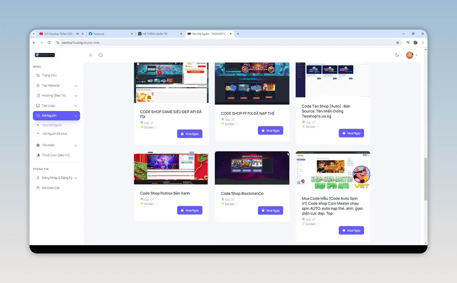Collapse the Mã Nguồn chevron
This screenshot has width=457, height=283.
pos(76,116)
